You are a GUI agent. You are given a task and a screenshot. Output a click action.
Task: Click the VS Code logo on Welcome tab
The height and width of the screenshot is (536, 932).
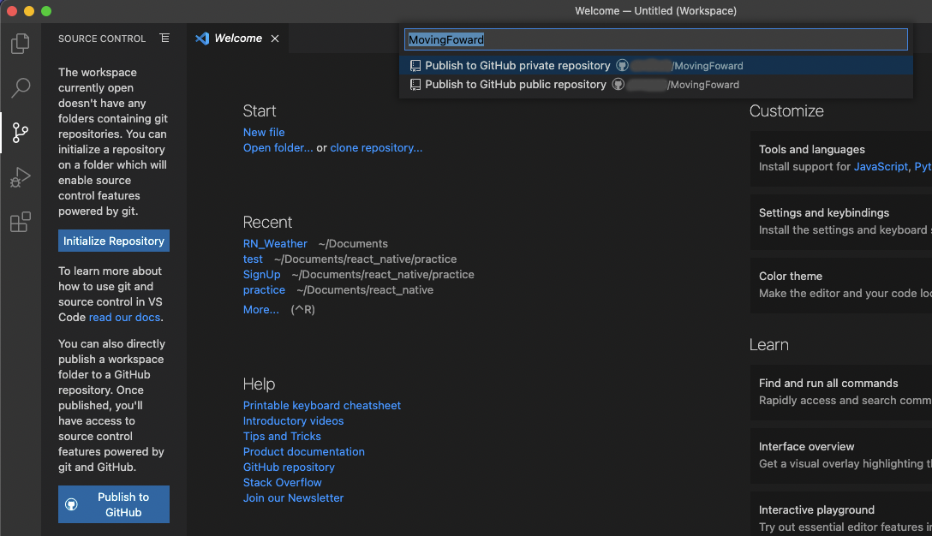click(x=202, y=38)
